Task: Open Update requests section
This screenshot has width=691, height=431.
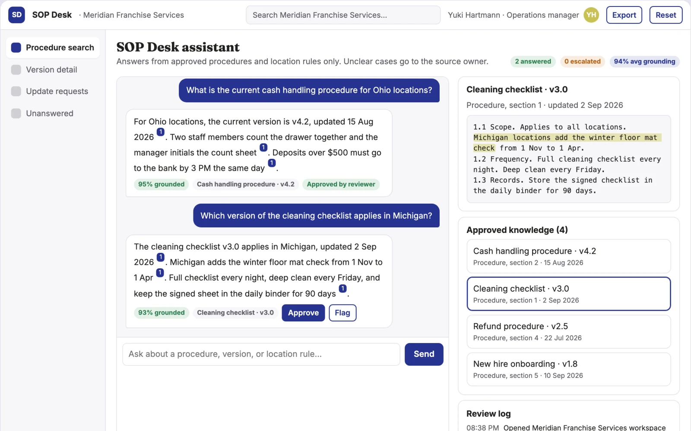Action: [53, 91]
